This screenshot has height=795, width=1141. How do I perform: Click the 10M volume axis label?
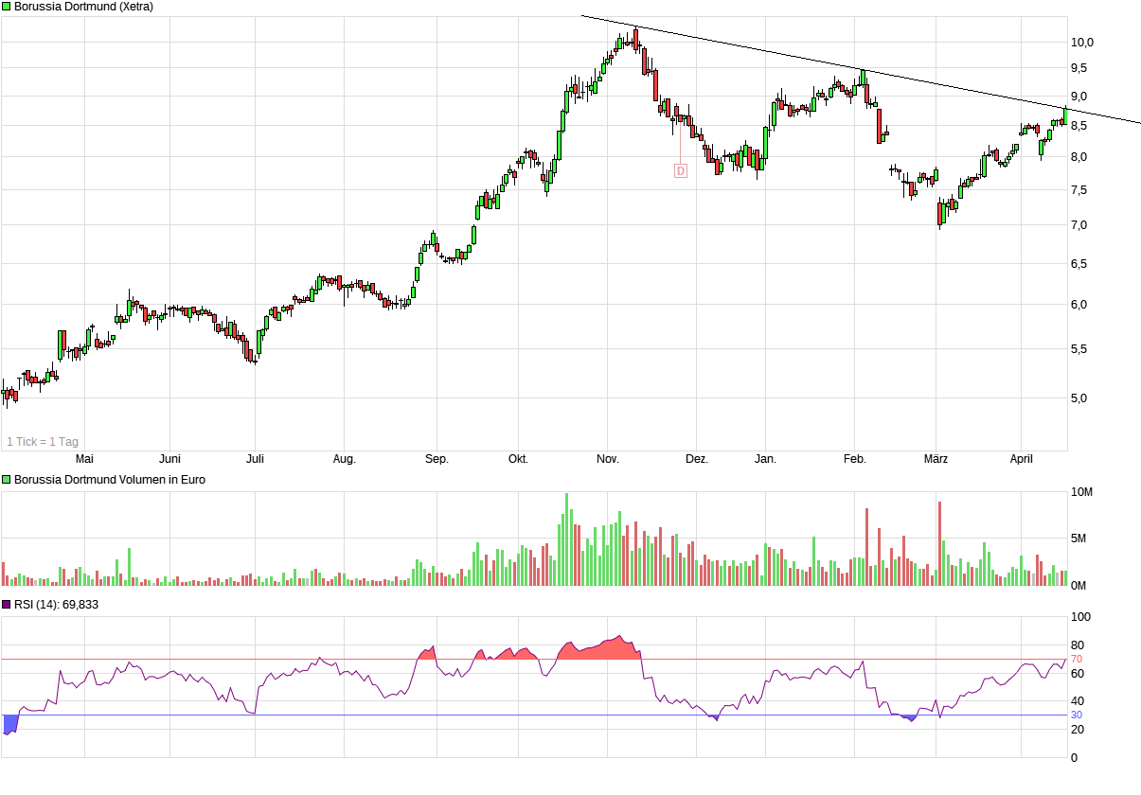pos(1082,492)
